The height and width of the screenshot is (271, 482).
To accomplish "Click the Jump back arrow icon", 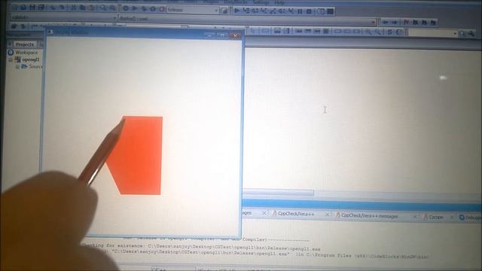I will tap(385, 22).
